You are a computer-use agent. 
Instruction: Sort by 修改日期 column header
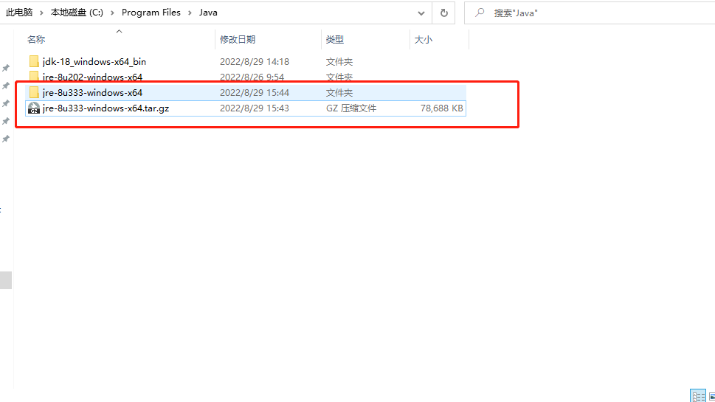tap(238, 40)
